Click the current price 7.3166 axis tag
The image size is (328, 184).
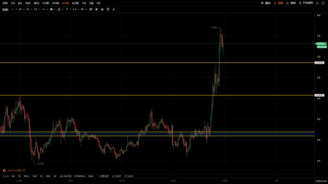coord(321,44)
